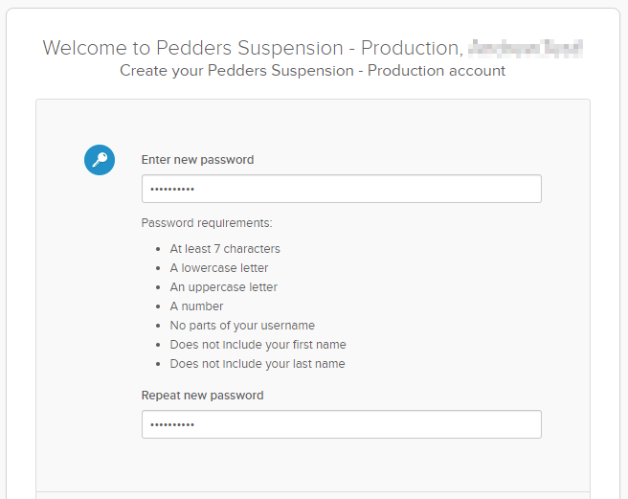The image size is (628, 499).
Task: Focus the Enter new password field
Action: (341, 189)
